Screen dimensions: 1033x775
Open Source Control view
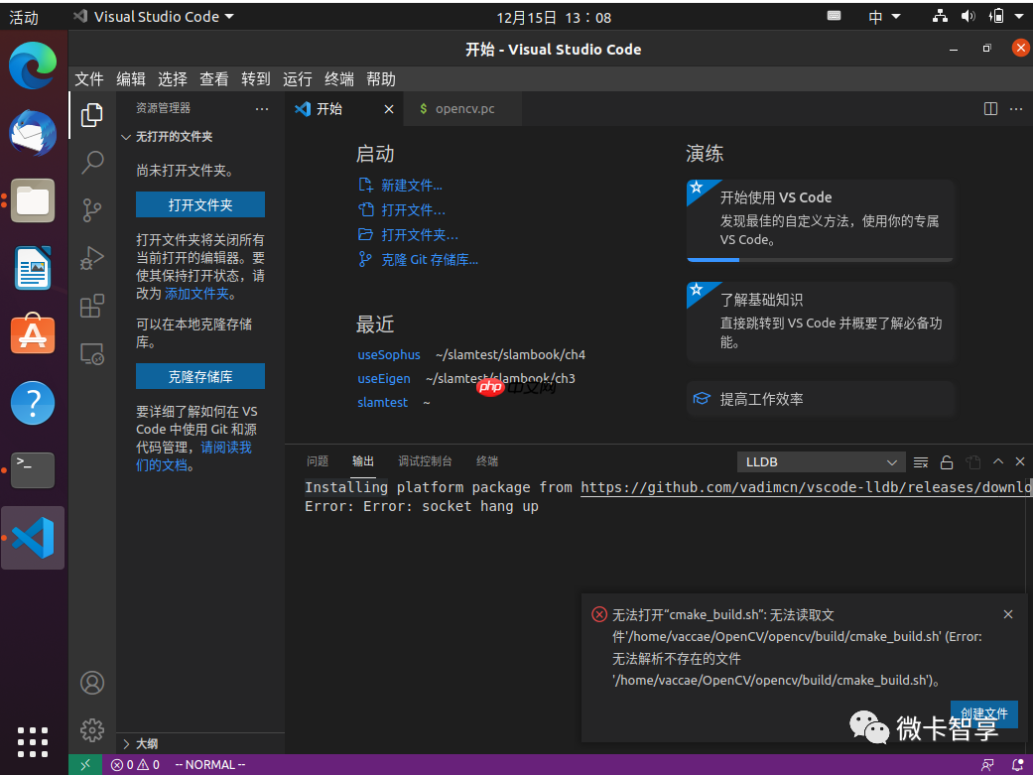tap(91, 210)
